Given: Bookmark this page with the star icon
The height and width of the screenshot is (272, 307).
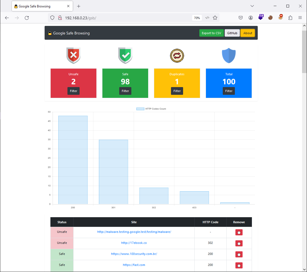Looking at the screenshot, I should [x=215, y=18].
